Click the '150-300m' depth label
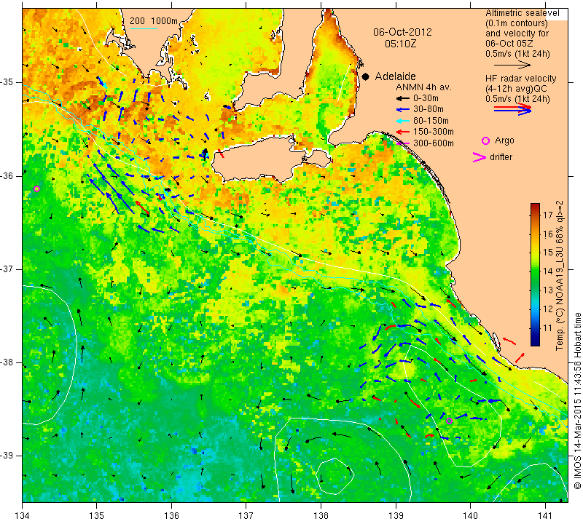The width and height of the screenshot is (583, 524). [x=434, y=132]
